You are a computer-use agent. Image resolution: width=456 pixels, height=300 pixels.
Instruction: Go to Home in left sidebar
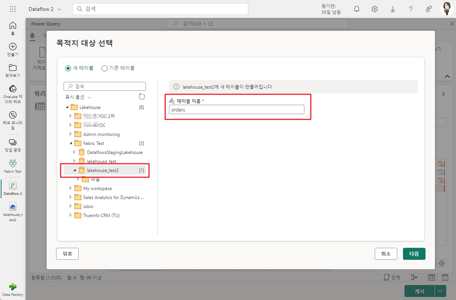(x=13, y=28)
